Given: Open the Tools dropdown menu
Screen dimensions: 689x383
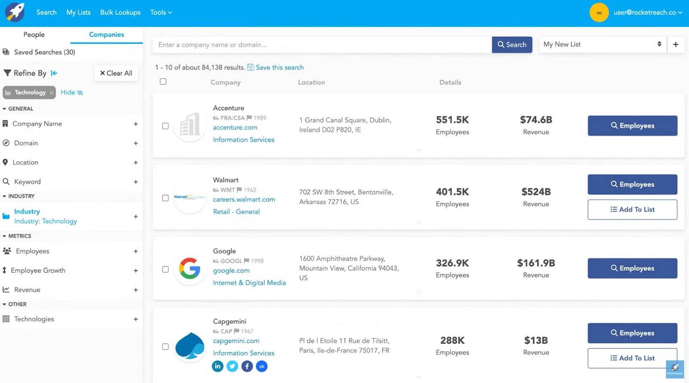Looking at the screenshot, I should pyautogui.click(x=161, y=12).
